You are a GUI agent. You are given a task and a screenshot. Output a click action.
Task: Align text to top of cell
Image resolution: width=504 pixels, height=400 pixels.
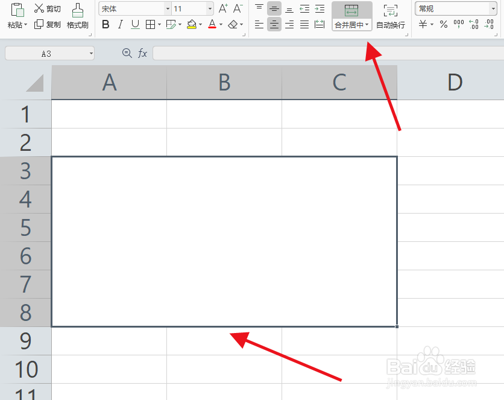tap(259, 8)
